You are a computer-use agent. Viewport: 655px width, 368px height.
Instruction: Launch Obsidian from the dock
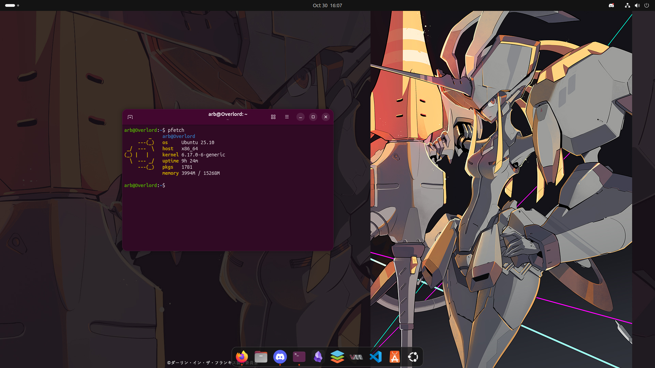coord(318,357)
